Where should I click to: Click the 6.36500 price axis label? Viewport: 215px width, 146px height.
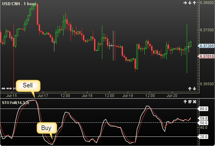(207, 84)
